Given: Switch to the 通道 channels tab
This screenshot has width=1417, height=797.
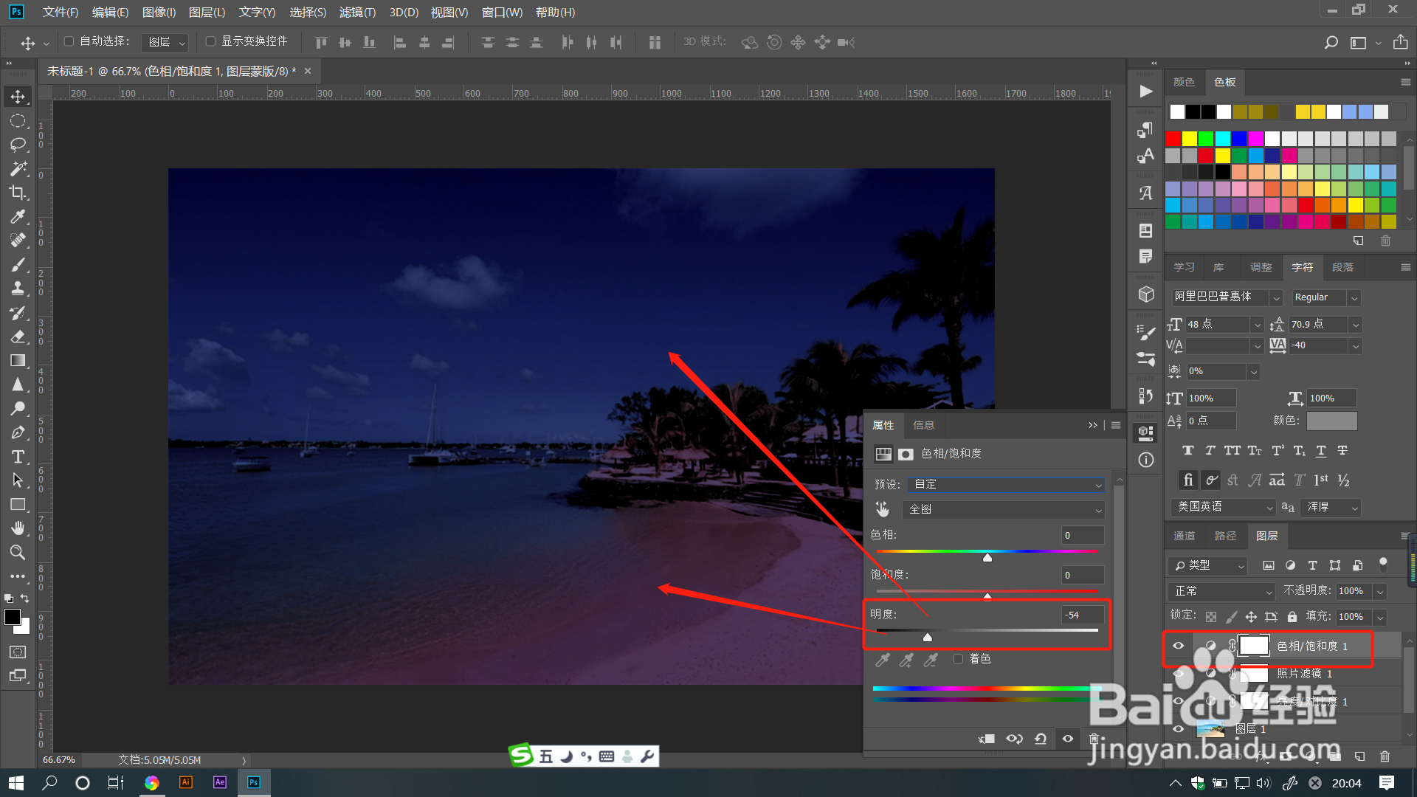Looking at the screenshot, I should [x=1184, y=536].
